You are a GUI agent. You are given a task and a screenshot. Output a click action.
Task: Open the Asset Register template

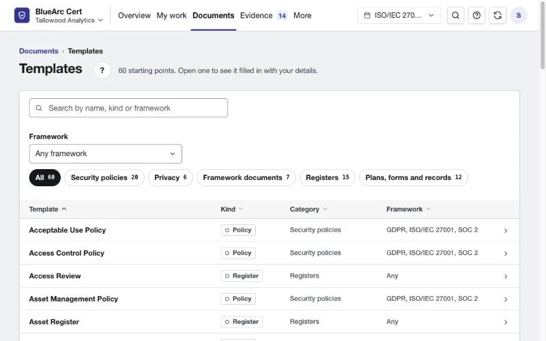(54, 322)
